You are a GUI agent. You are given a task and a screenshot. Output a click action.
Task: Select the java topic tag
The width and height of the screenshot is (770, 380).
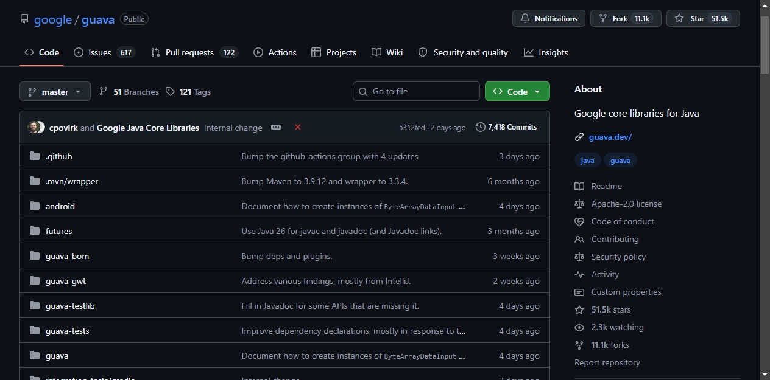[x=588, y=161]
